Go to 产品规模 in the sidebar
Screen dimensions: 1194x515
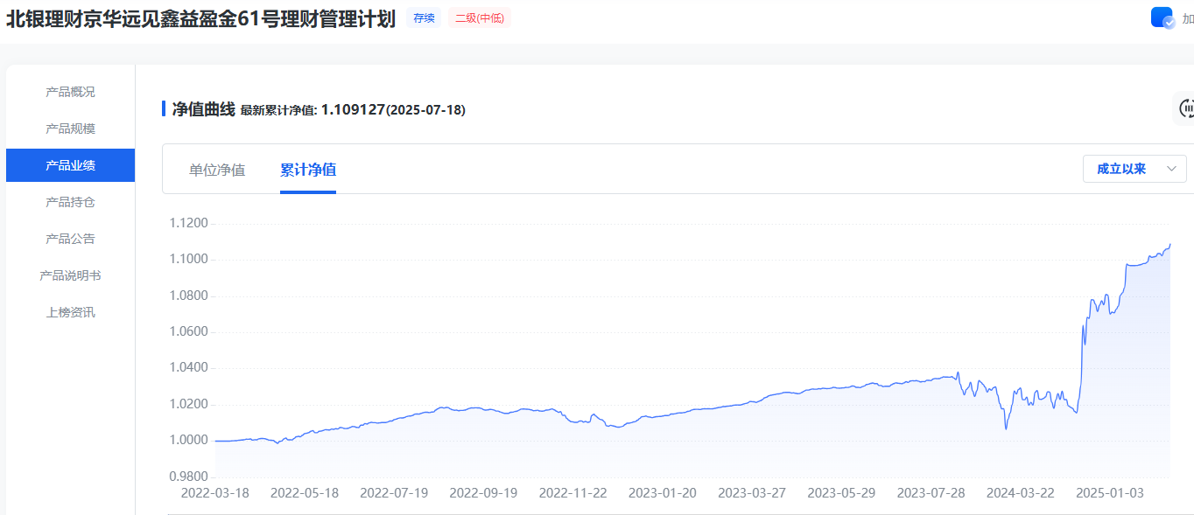click(x=70, y=129)
